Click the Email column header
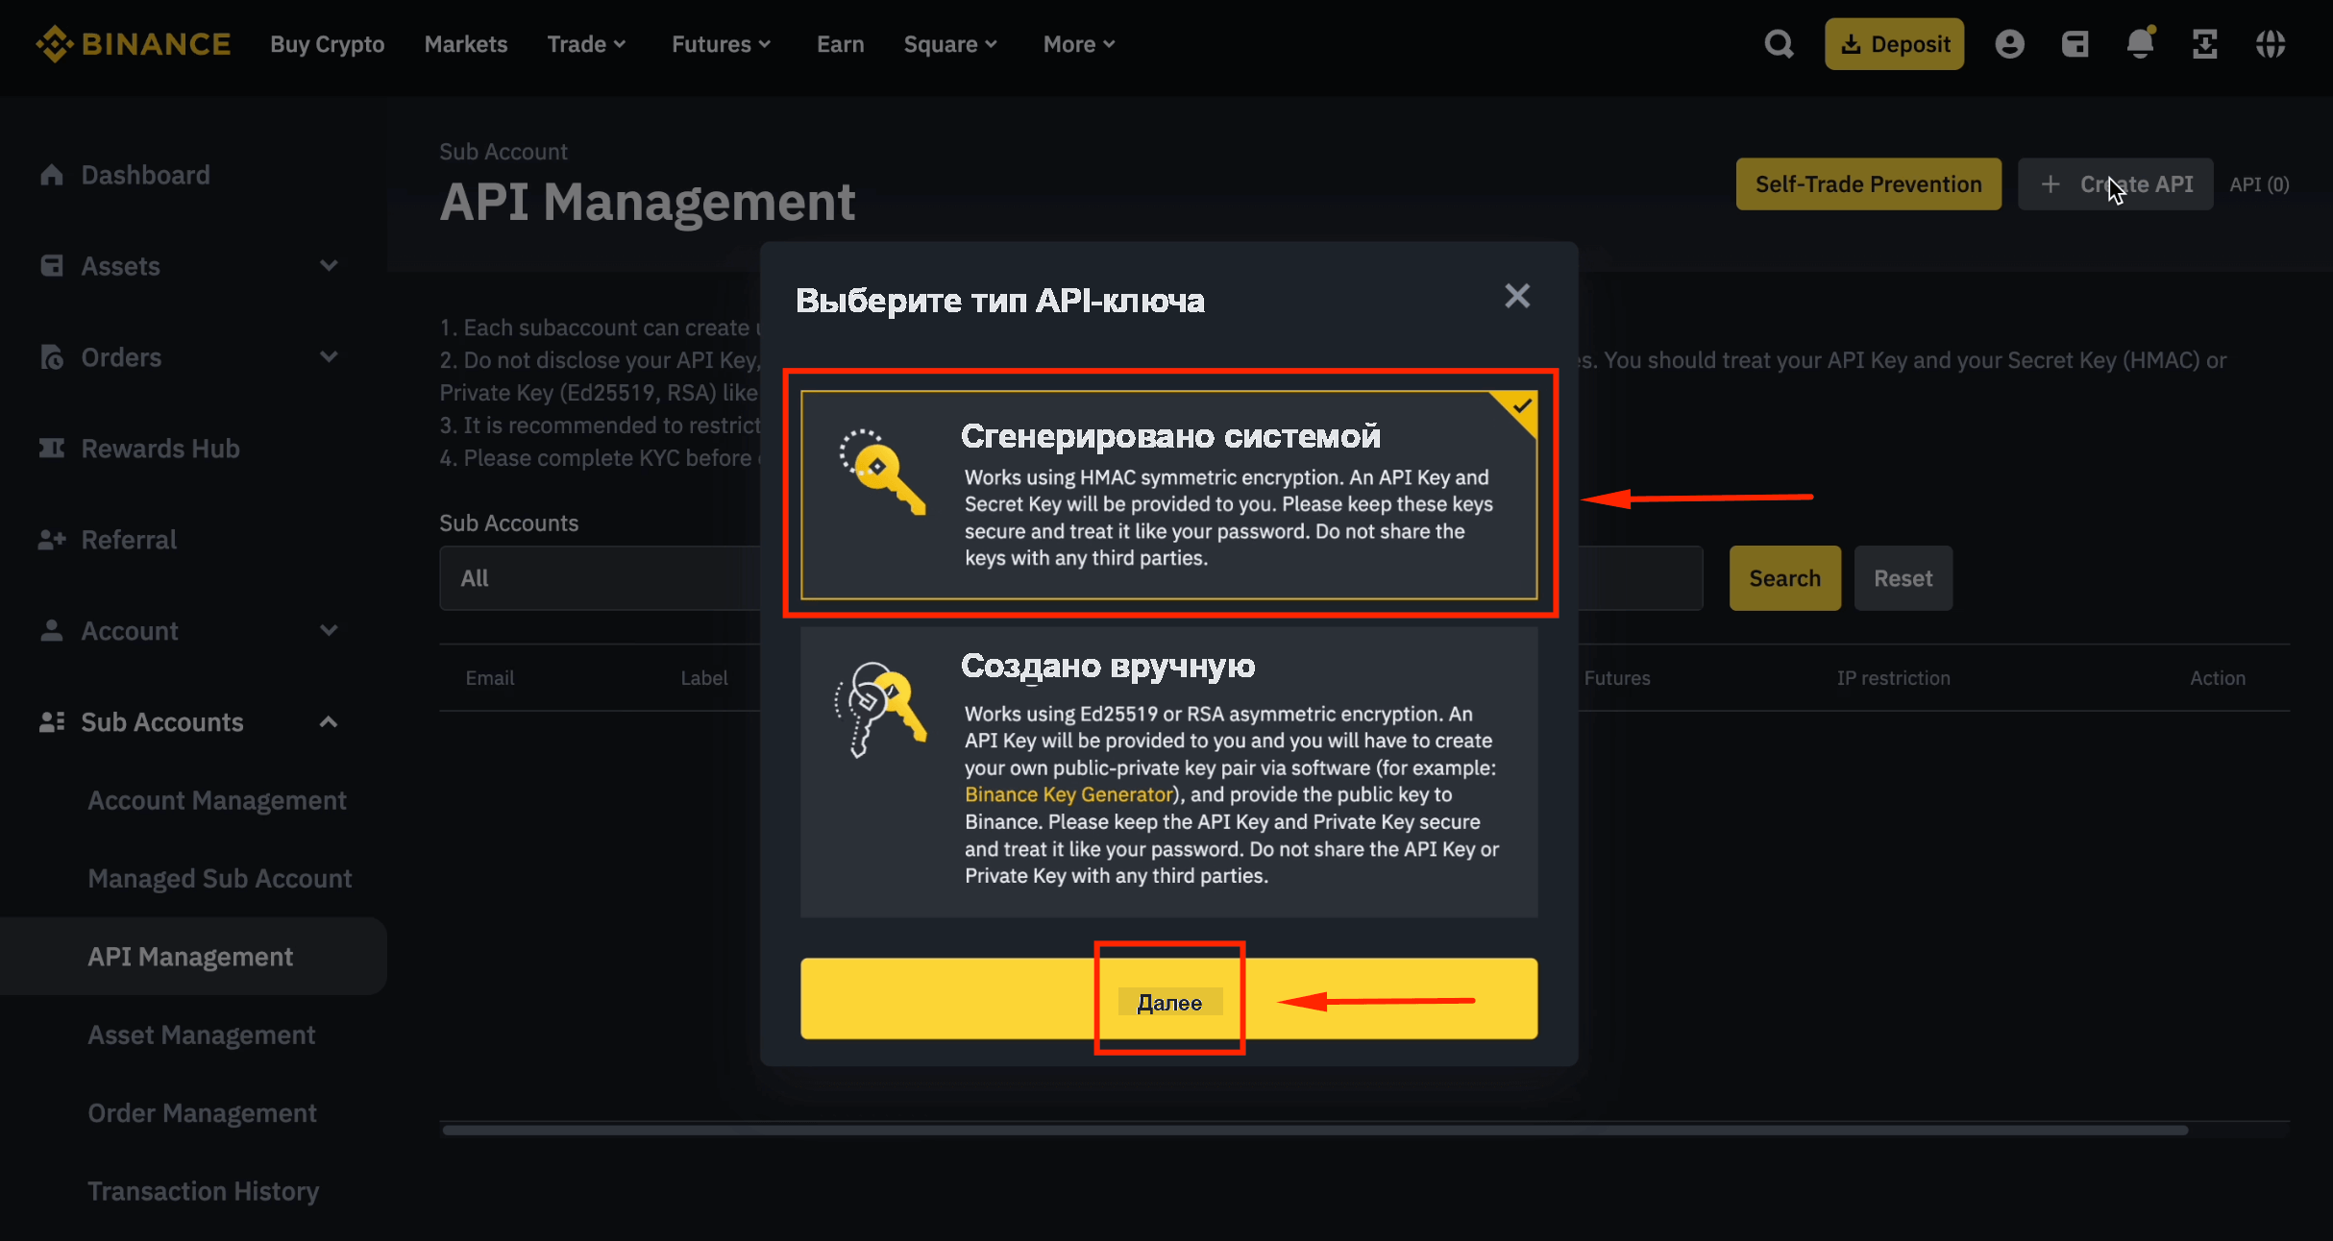This screenshot has height=1241, width=2333. 490,678
